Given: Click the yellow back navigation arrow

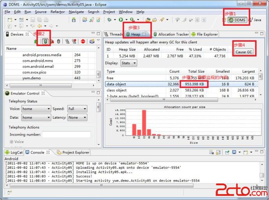Looking at the screenshot, I should tap(39, 26).
